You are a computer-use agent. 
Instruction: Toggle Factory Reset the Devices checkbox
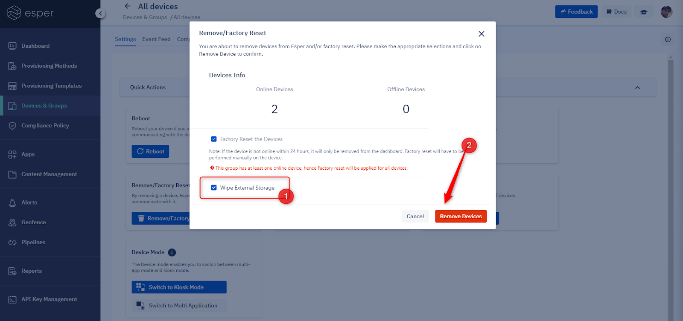tap(214, 139)
